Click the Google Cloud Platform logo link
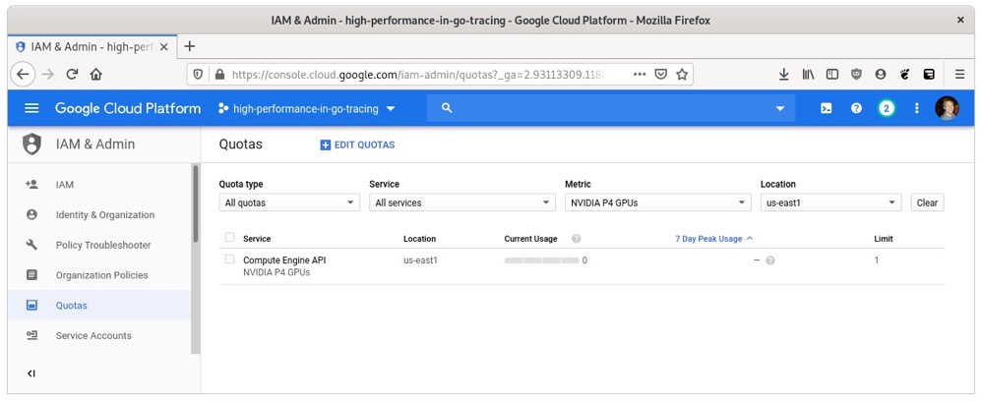The image size is (982, 401). tap(128, 108)
